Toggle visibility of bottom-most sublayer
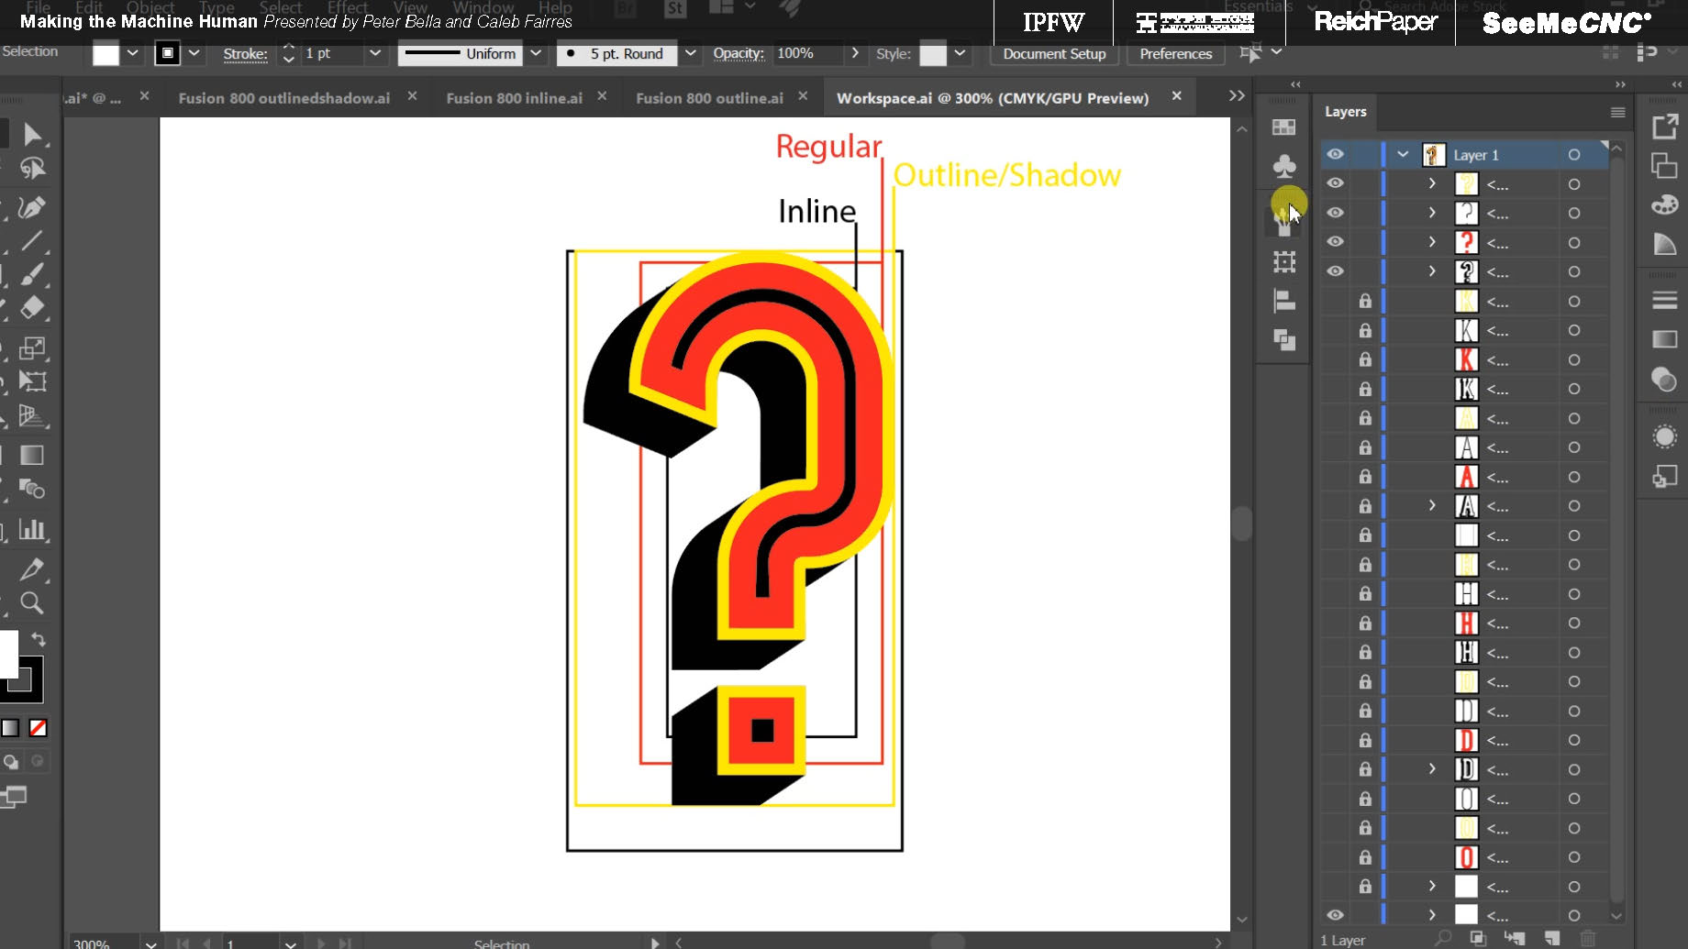 [1335, 915]
